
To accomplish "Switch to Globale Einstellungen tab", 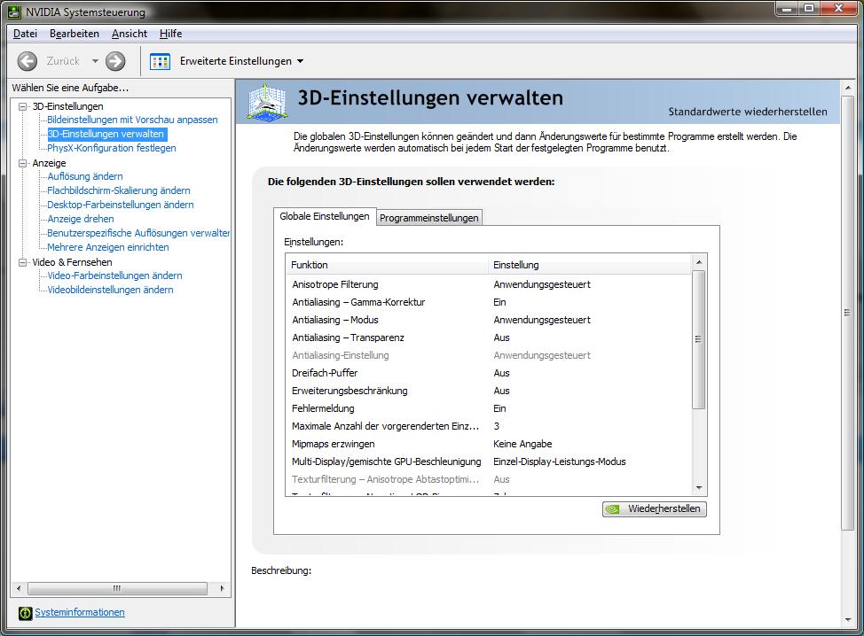I will [324, 216].
